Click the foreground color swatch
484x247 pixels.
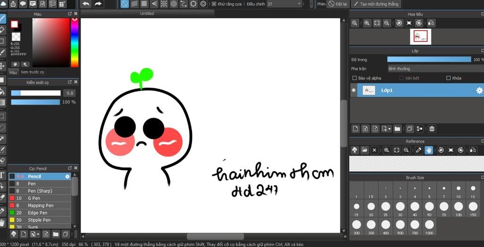click(14, 25)
